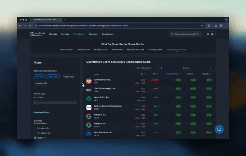This screenshot has height=156, width=246.
Task: Switch to the Quality Score tab
Action: pos(101,49)
